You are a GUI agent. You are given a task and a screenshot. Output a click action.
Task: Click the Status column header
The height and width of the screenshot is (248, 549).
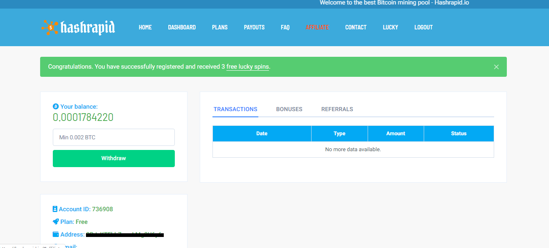point(459,134)
